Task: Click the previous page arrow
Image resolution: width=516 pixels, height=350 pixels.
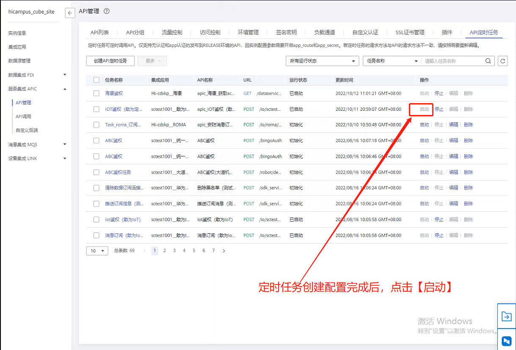Action: pos(145,251)
